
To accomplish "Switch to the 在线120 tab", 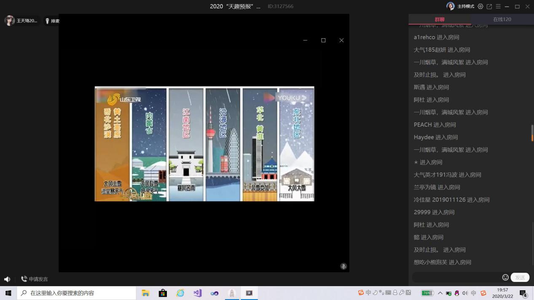I will coord(502,19).
